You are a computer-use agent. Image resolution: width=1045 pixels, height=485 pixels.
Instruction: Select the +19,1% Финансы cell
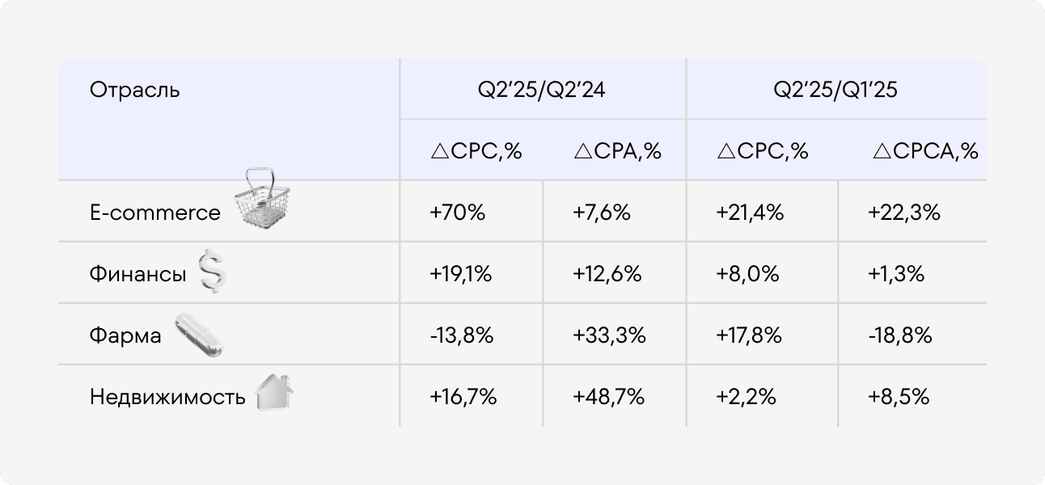[460, 275]
